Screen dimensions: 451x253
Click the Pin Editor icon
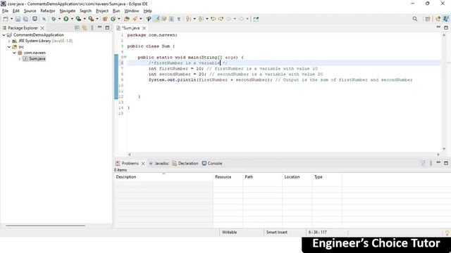(x=256, y=19)
